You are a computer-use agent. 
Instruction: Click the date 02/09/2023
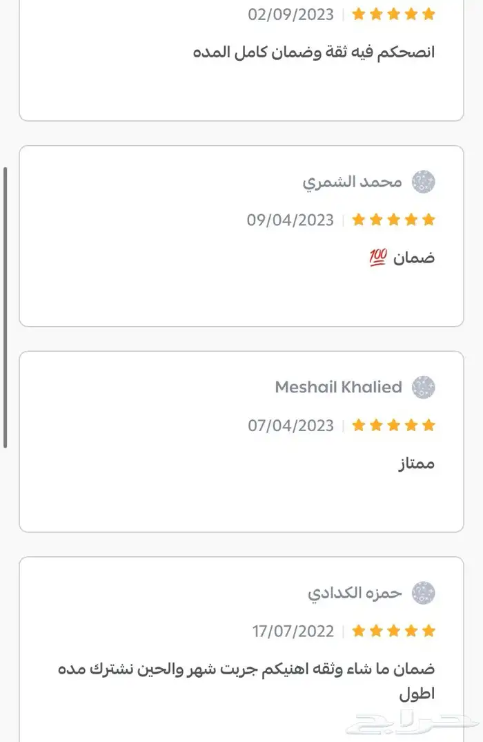(x=290, y=15)
